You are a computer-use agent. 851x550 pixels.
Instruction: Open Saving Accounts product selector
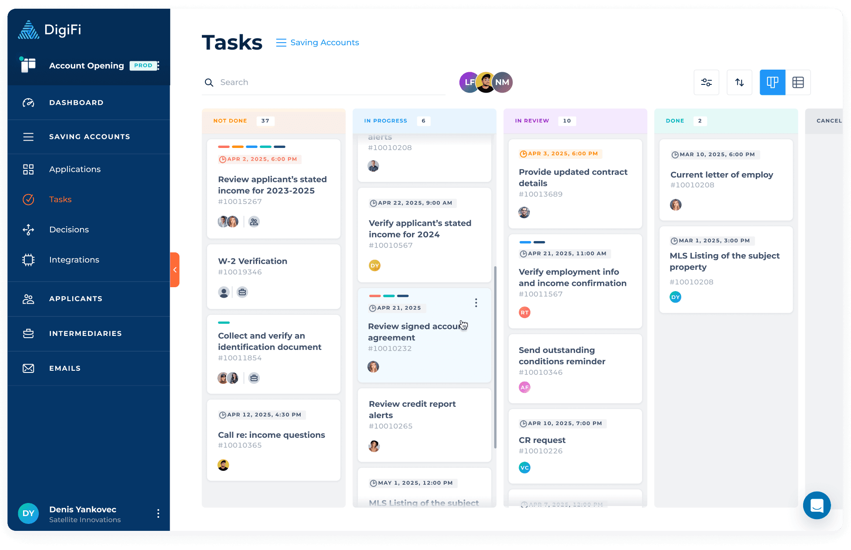(318, 43)
